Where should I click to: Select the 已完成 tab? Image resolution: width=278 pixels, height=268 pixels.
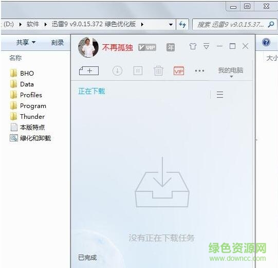pos(87,257)
